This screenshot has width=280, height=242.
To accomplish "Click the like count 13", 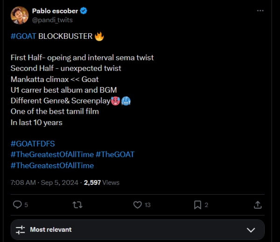I will [x=147, y=205].
